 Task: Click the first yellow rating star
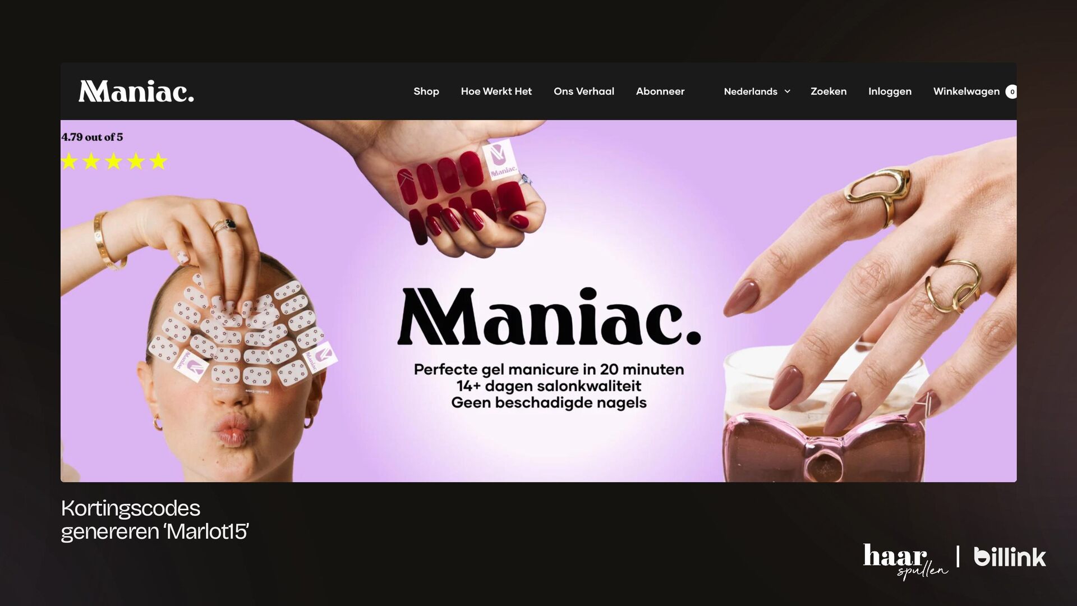(x=69, y=162)
